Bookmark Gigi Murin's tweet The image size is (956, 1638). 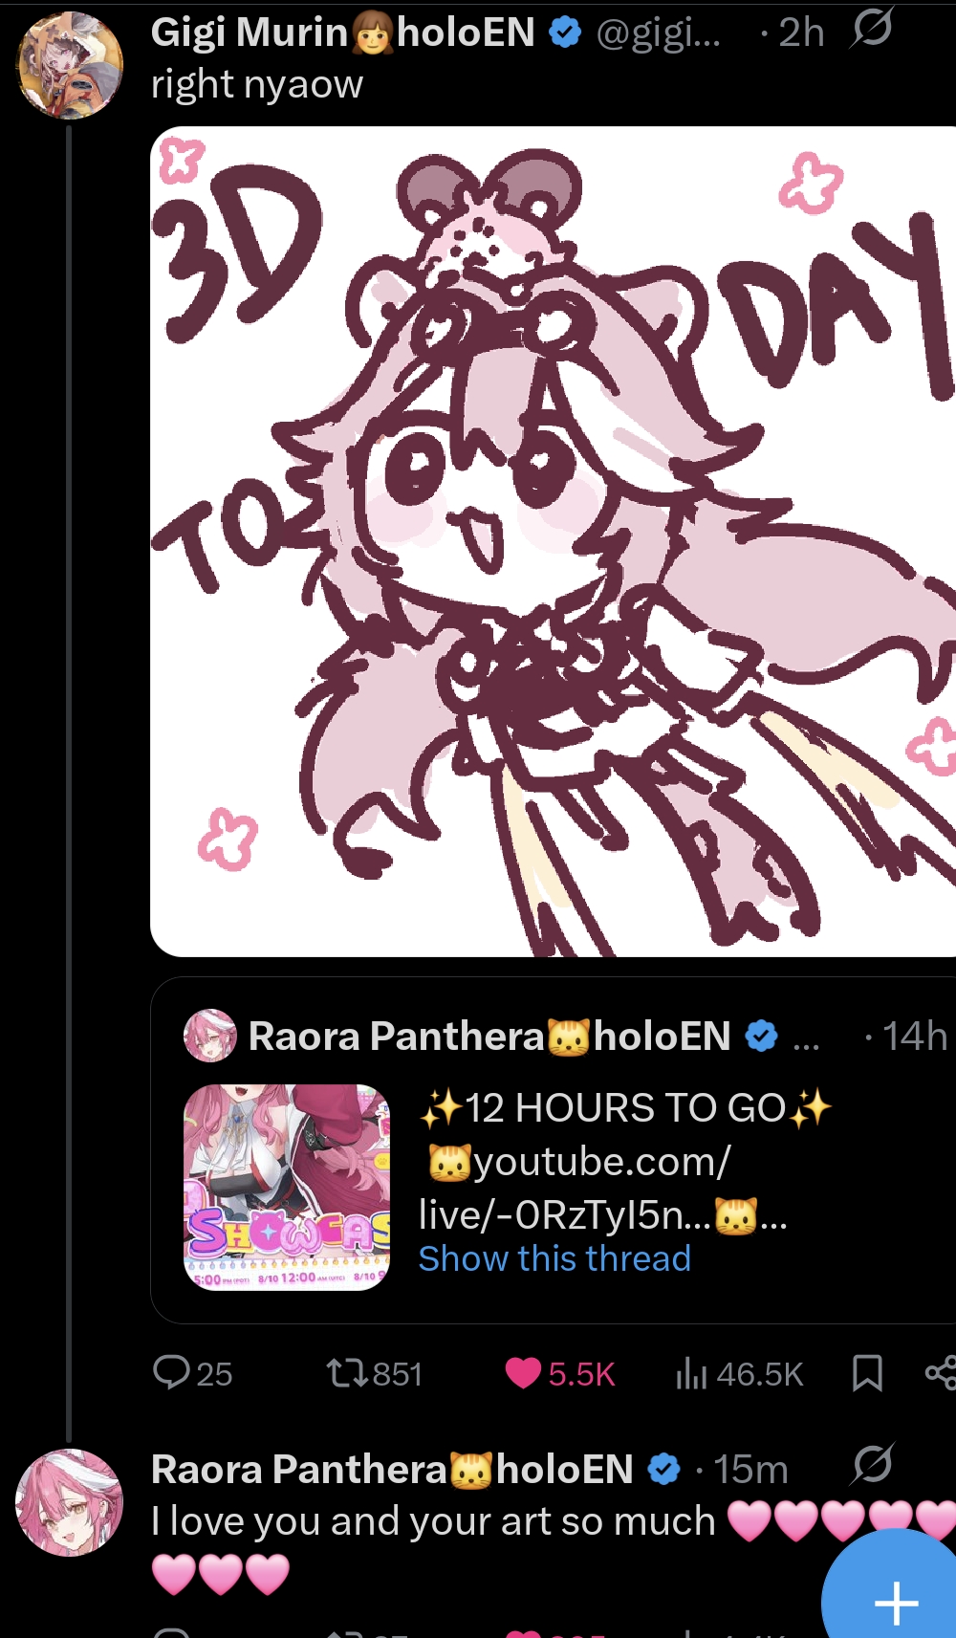pos(867,1373)
